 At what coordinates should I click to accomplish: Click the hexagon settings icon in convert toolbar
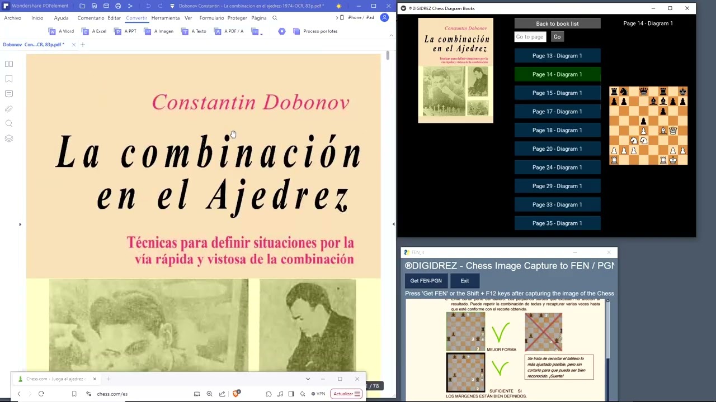[x=282, y=31]
